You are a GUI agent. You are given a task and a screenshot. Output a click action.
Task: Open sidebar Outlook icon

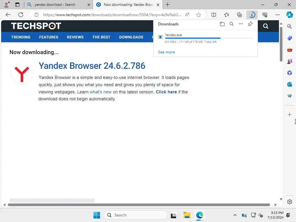click(x=289, y=84)
